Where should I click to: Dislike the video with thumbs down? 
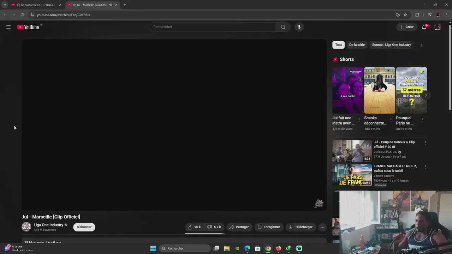[214, 227]
